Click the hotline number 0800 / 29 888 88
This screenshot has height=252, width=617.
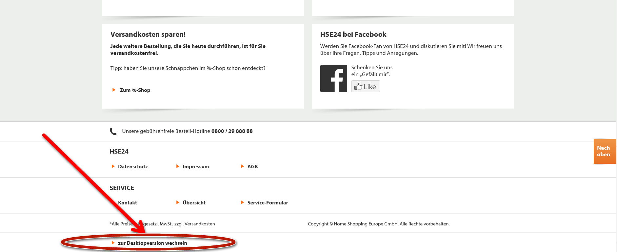(x=232, y=131)
